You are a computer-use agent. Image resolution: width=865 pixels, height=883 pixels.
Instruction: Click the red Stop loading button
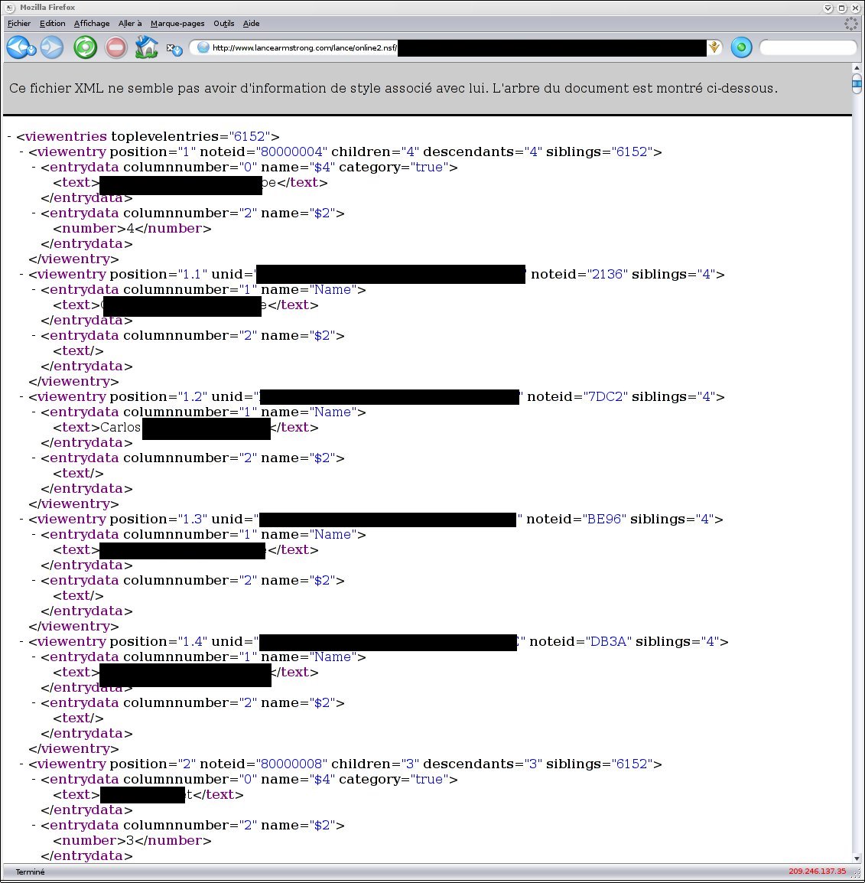click(x=116, y=47)
